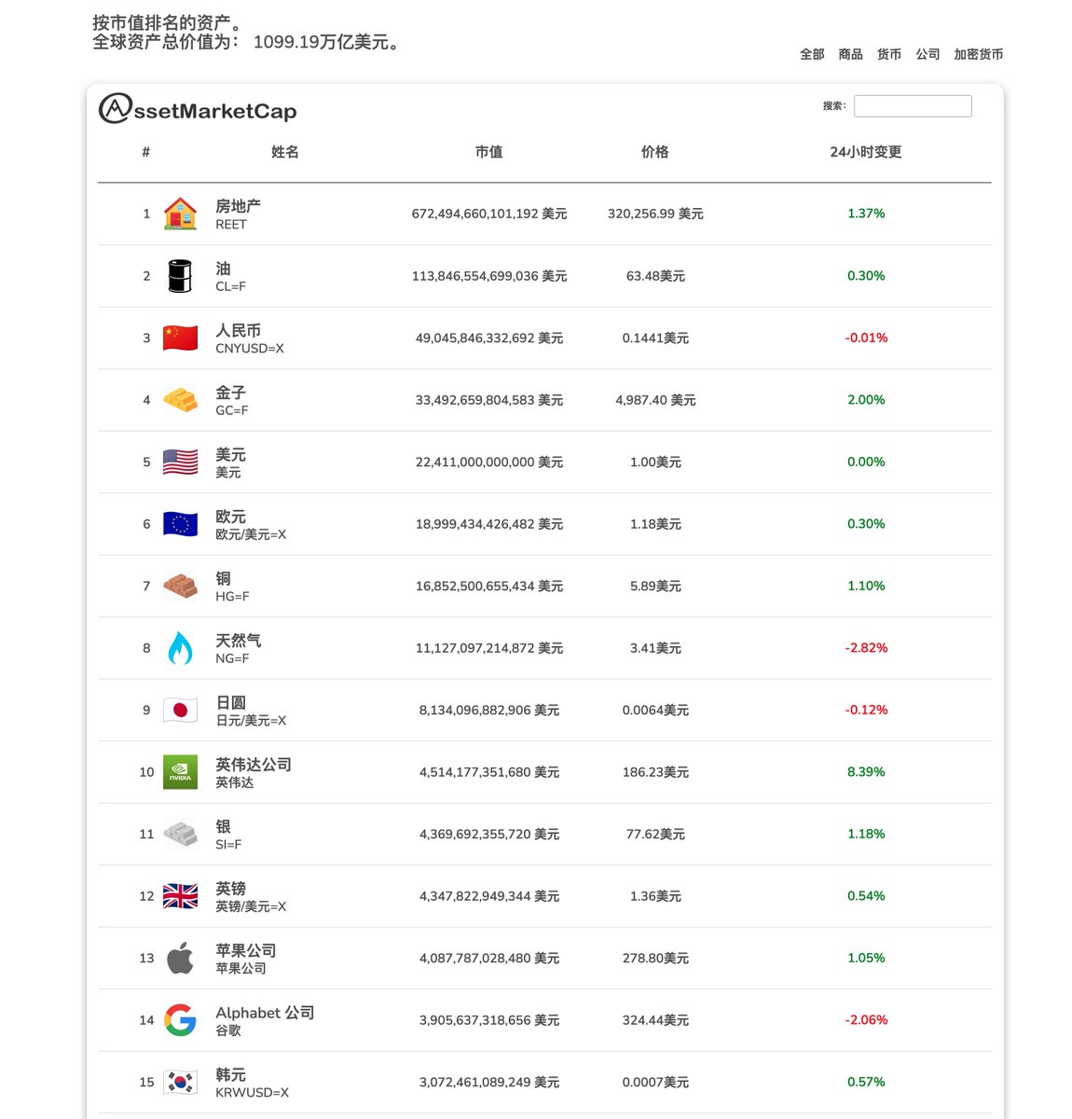1072x1119 pixels.
Task: Click the 1.37% change value
Action: click(x=866, y=214)
